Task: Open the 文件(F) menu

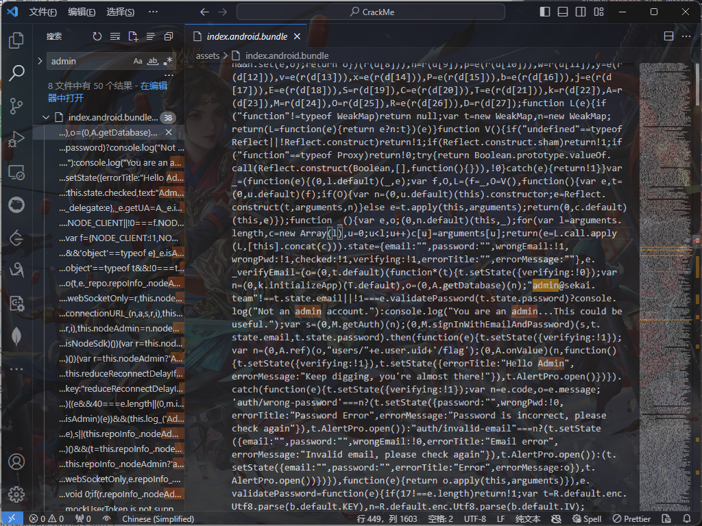Action: [x=43, y=12]
